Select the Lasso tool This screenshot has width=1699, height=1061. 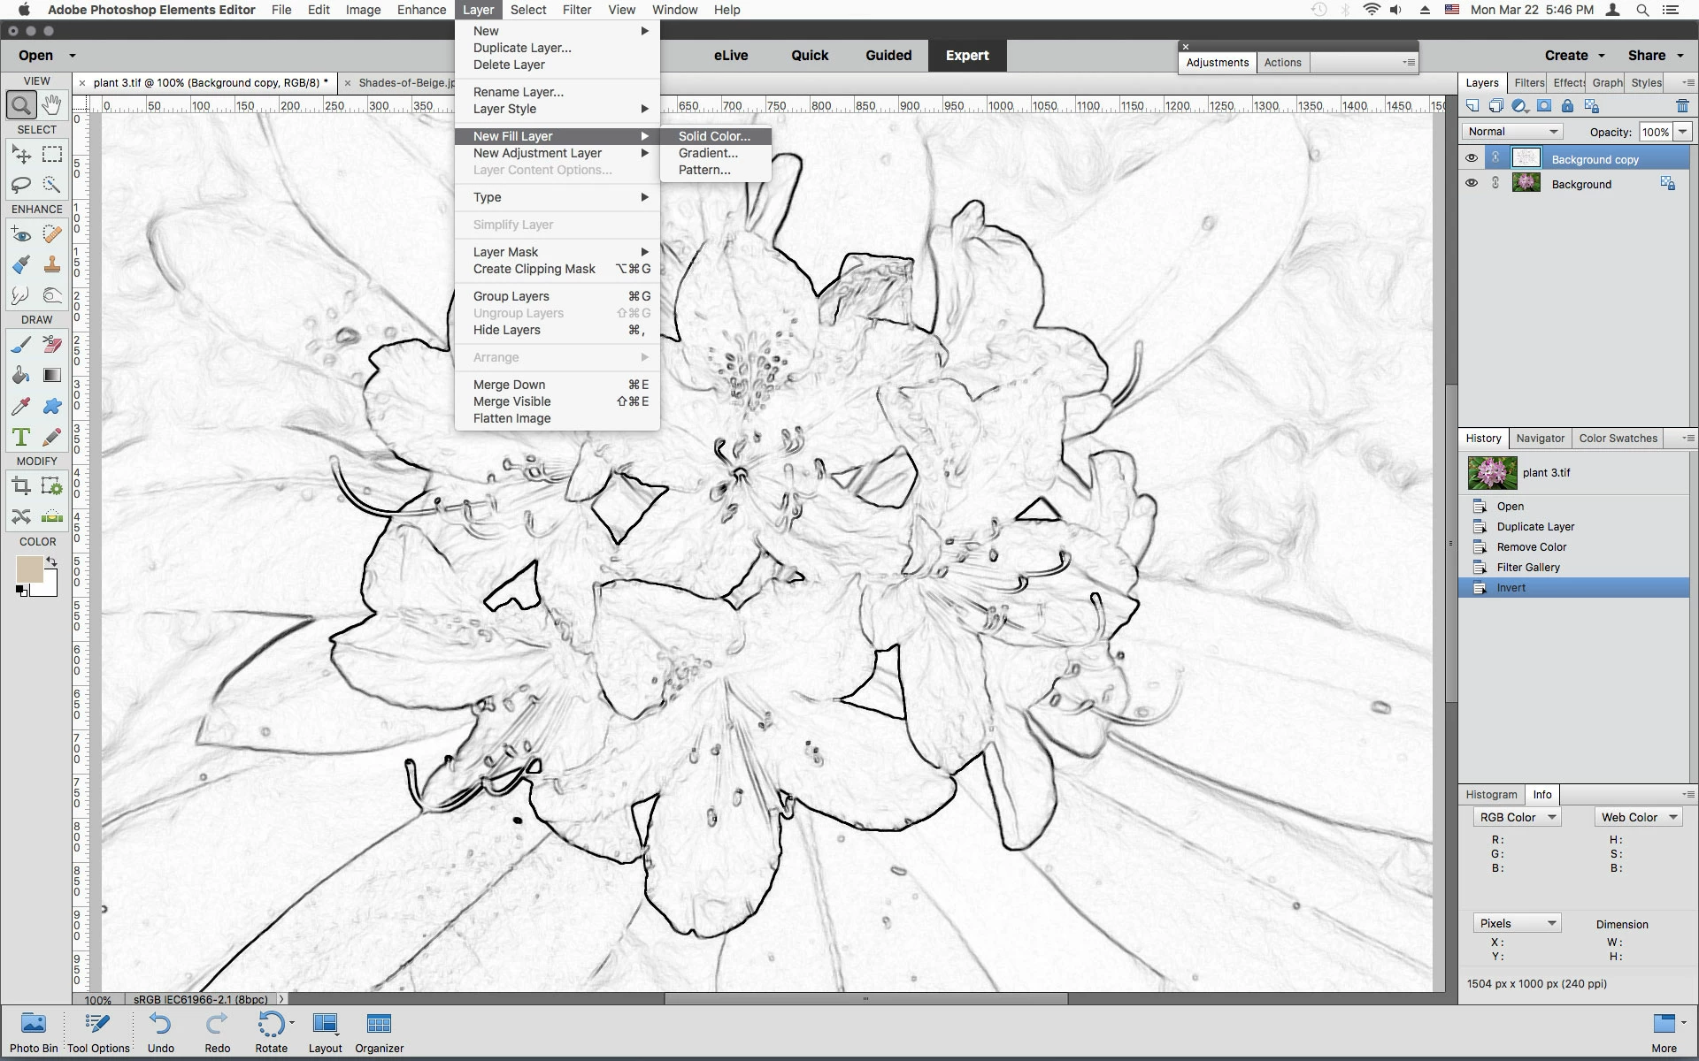click(x=21, y=185)
